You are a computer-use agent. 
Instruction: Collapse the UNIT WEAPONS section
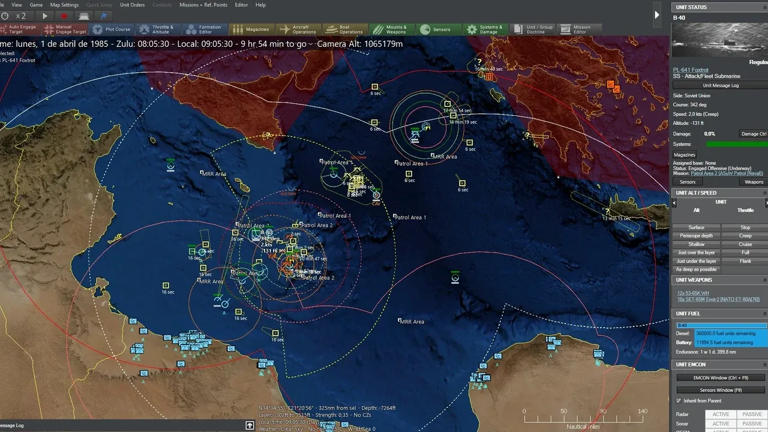764,280
